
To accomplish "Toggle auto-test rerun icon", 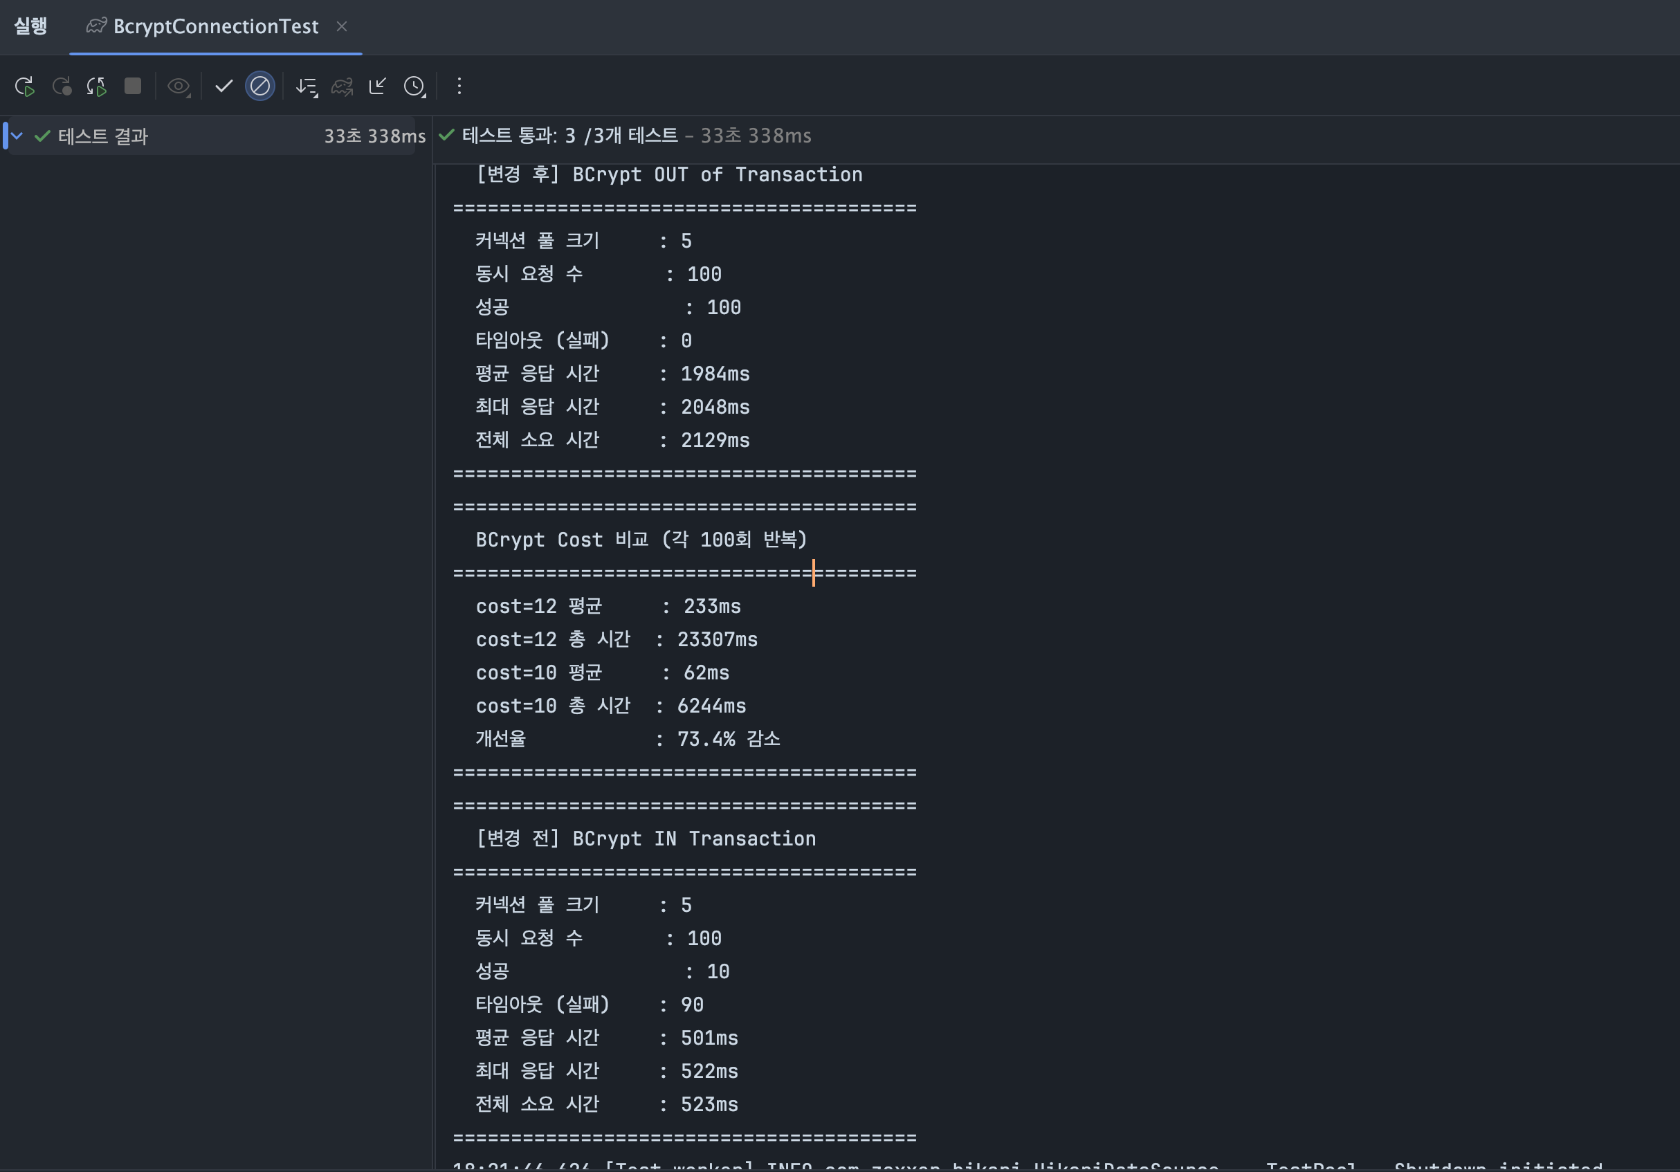I will coord(97,86).
